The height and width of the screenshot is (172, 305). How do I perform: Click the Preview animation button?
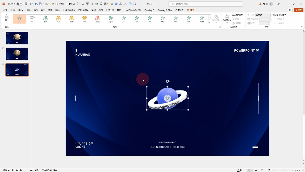point(6,18)
